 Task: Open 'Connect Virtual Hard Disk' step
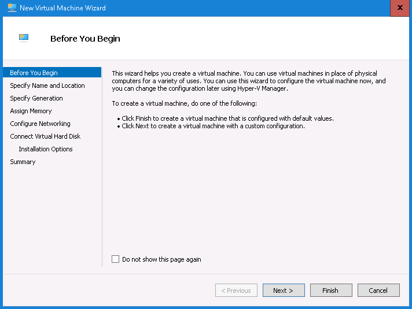pyautogui.click(x=45, y=136)
